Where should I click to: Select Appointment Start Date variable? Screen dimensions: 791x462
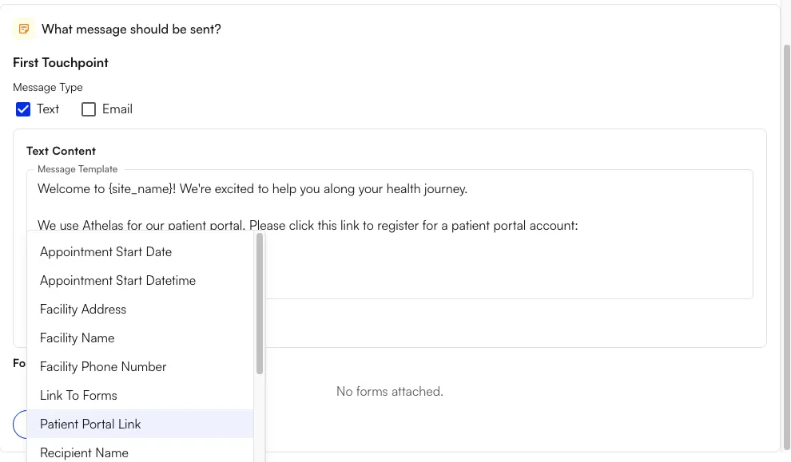(x=105, y=251)
